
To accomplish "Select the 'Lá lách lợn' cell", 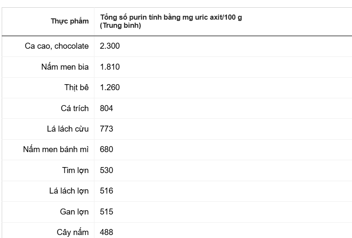I will pos(69,191).
